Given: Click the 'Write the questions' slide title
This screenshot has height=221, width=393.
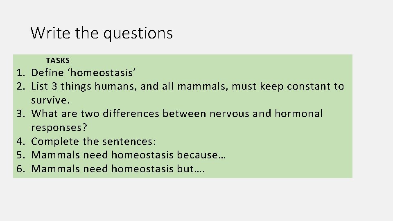Looking at the screenshot, I should pos(102,33).
